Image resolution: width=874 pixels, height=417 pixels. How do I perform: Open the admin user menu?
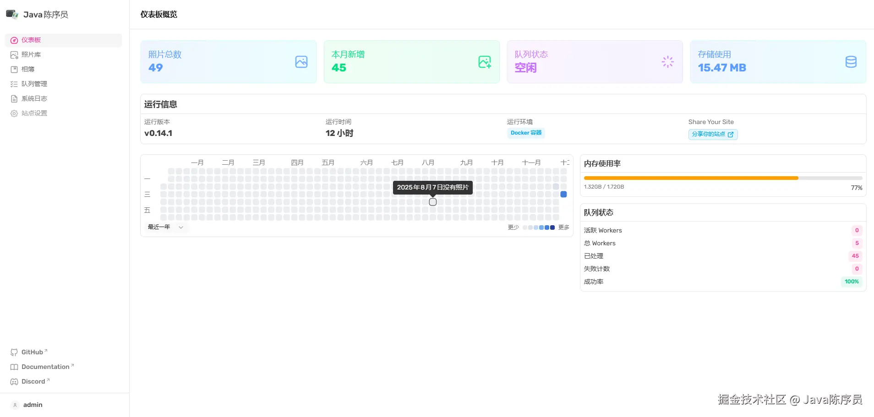[x=32, y=405]
